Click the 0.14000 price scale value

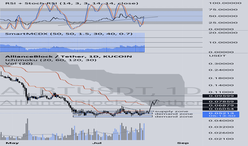pos(221,85)
